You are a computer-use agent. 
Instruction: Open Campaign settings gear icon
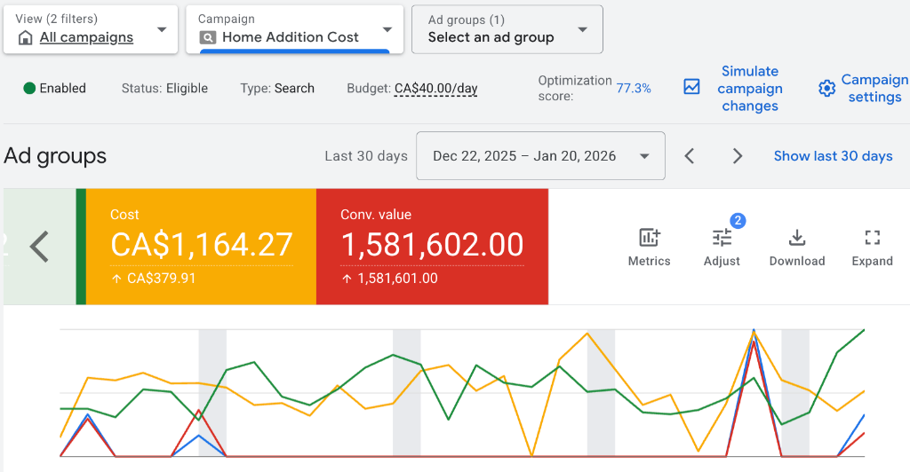827,87
